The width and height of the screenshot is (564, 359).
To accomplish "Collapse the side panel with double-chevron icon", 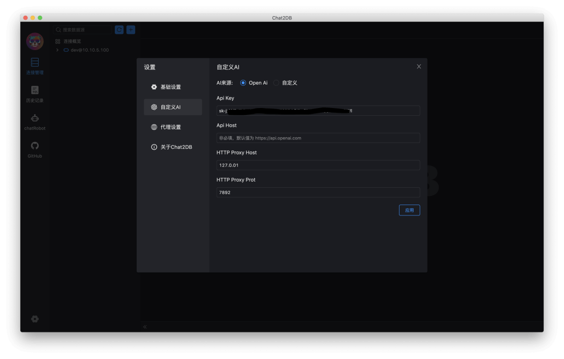I will point(145,327).
